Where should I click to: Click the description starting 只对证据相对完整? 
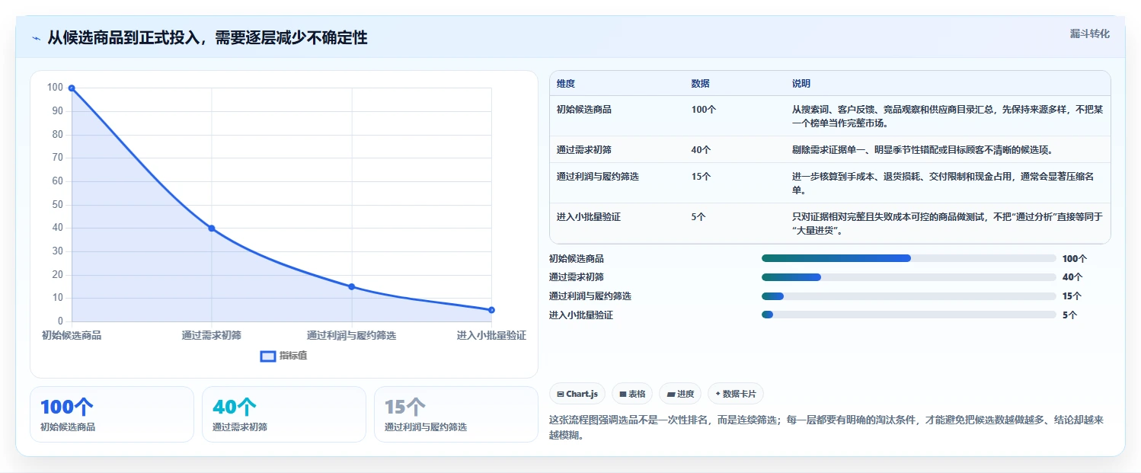(x=947, y=224)
